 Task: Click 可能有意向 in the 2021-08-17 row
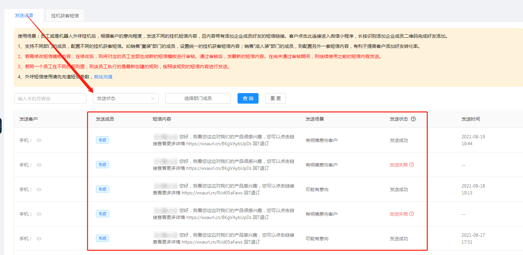click(317, 239)
